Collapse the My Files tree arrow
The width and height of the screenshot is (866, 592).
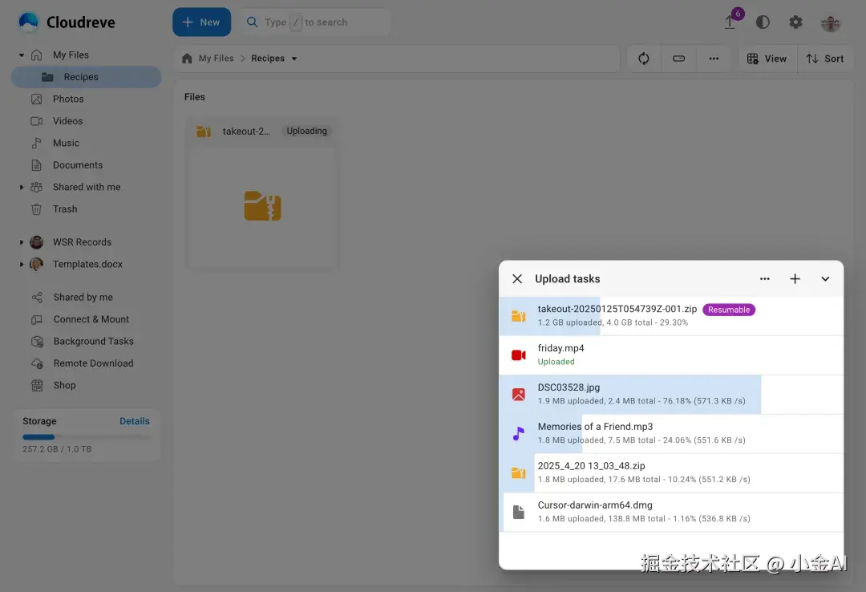click(21, 55)
